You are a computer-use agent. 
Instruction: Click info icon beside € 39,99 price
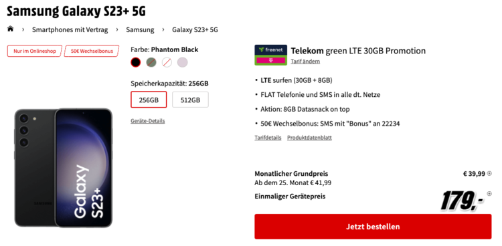(489, 173)
